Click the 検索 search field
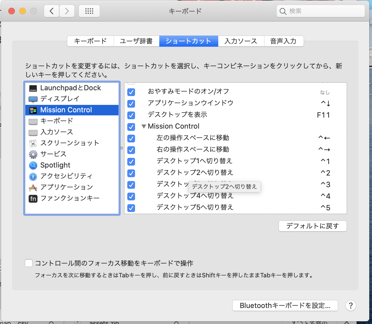372x324 pixels. pyautogui.click(x=320, y=11)
